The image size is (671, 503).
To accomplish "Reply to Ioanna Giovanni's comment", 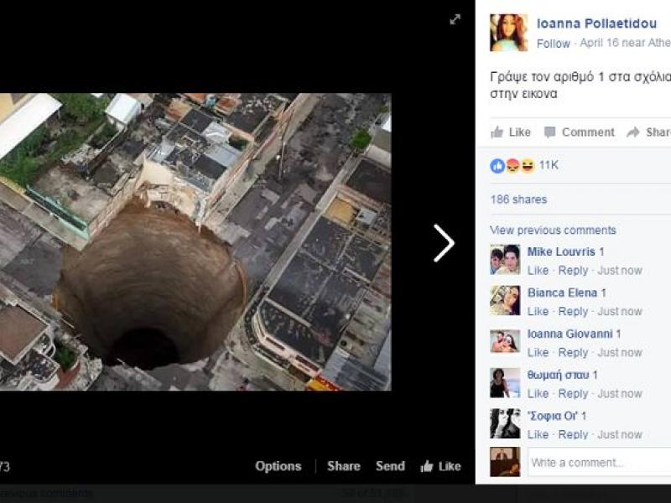I will (573, 352).
